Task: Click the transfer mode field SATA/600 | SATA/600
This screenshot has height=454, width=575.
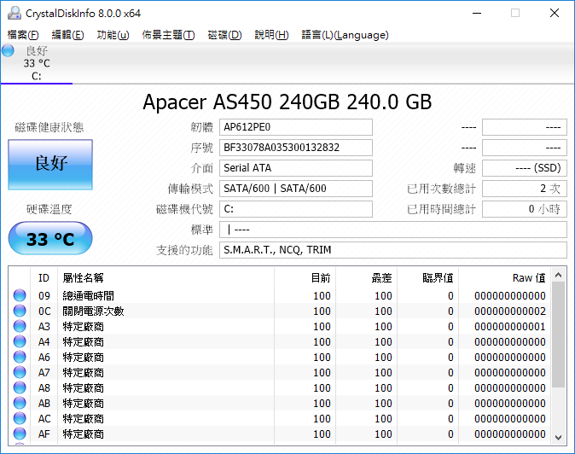Action: tap(296, 189)
